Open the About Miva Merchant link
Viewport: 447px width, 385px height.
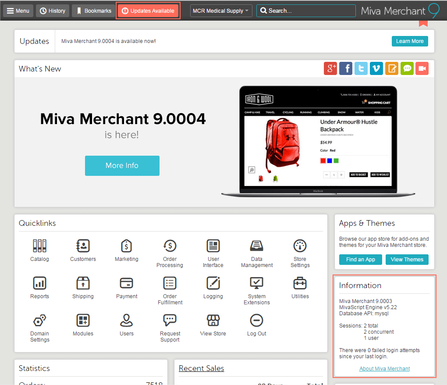384,368
